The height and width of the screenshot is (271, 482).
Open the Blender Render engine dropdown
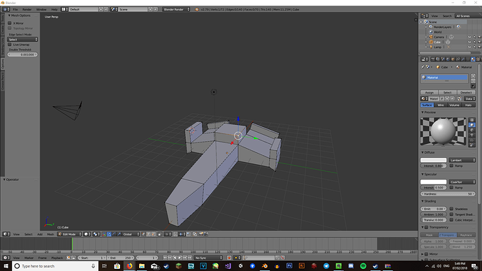[x=177, y=10]
